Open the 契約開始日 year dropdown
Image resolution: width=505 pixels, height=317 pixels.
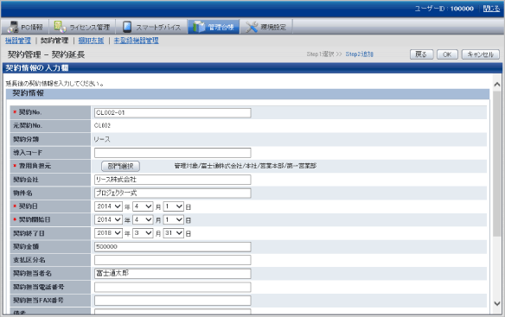tap(108, 219)
